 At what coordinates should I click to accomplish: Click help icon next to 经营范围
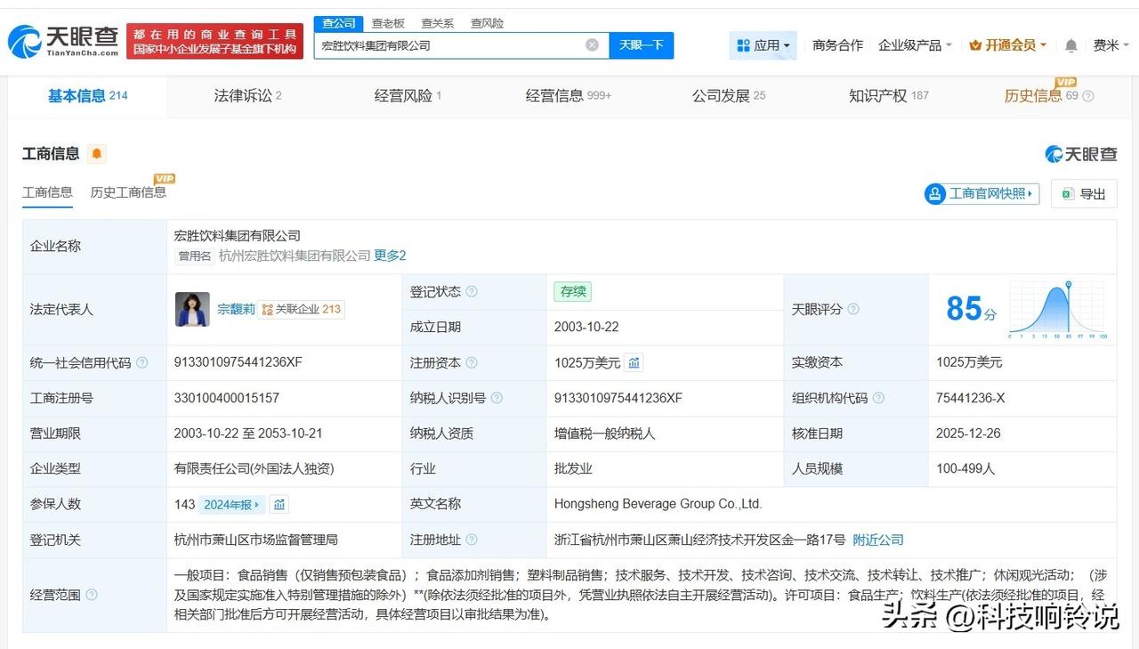92,595
